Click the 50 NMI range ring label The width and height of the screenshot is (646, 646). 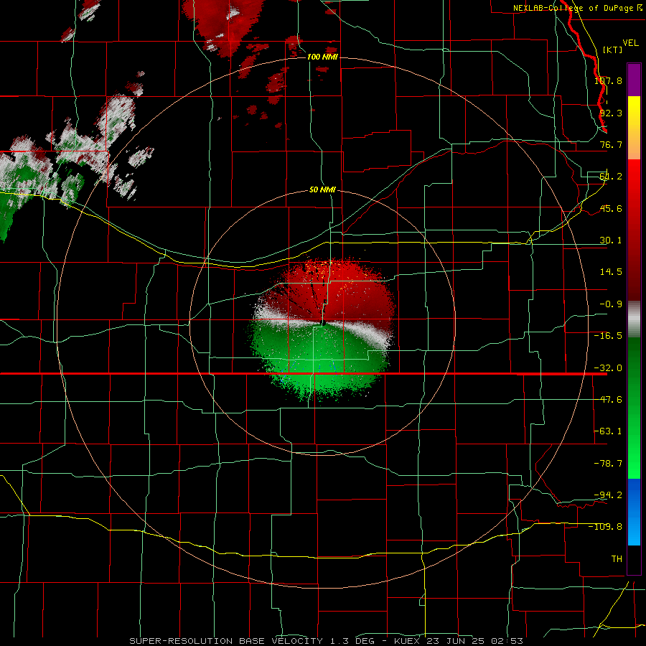(322, 190)
